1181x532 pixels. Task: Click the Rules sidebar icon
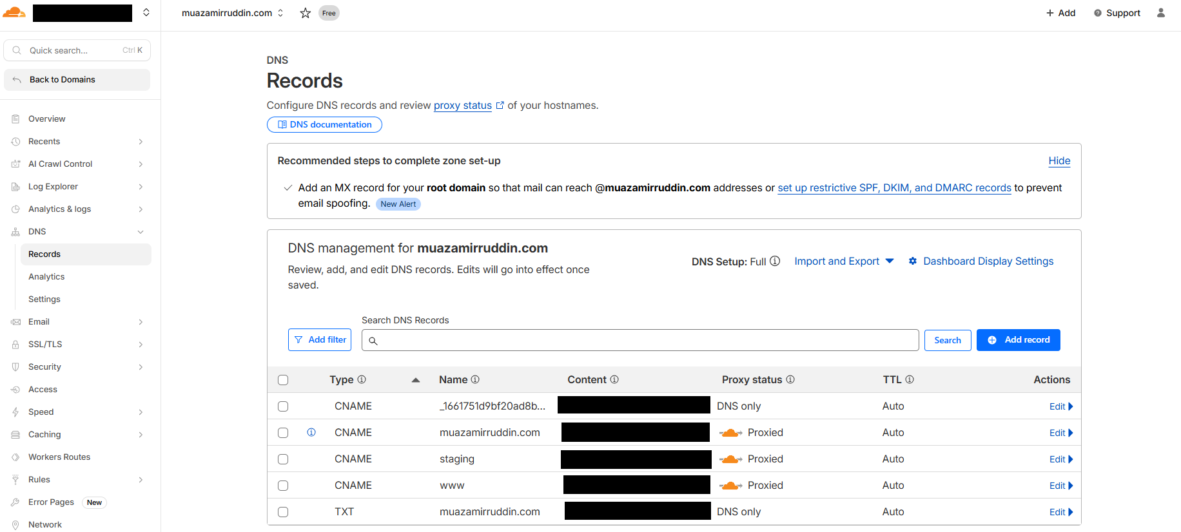point(15,480)
